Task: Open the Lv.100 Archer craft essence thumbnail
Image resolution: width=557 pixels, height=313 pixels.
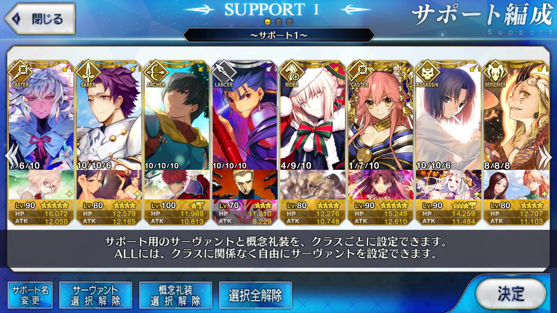Action: [177, 185]
